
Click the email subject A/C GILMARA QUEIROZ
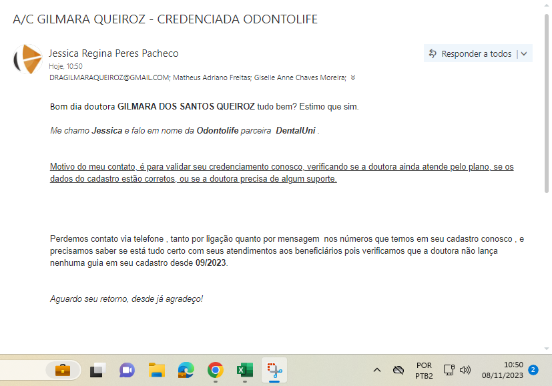[x=165, y=19]
